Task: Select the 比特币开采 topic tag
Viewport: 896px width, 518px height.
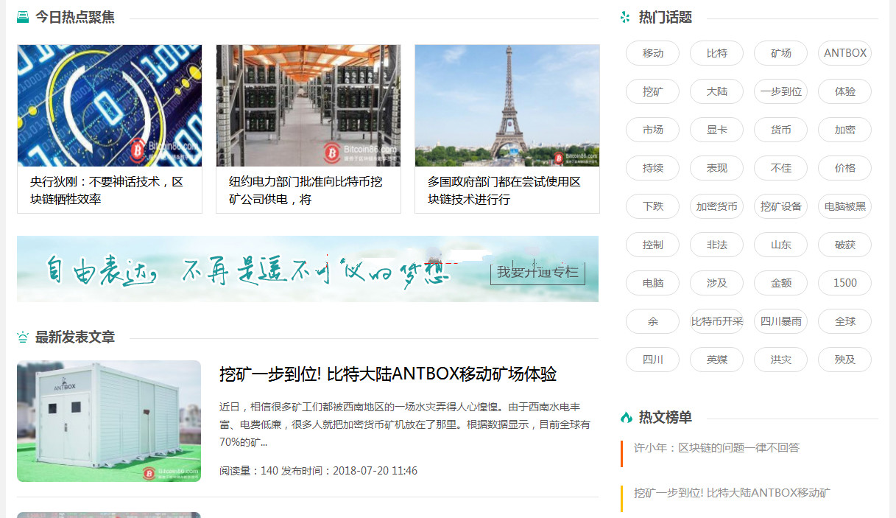Action: tap(716, 321)
